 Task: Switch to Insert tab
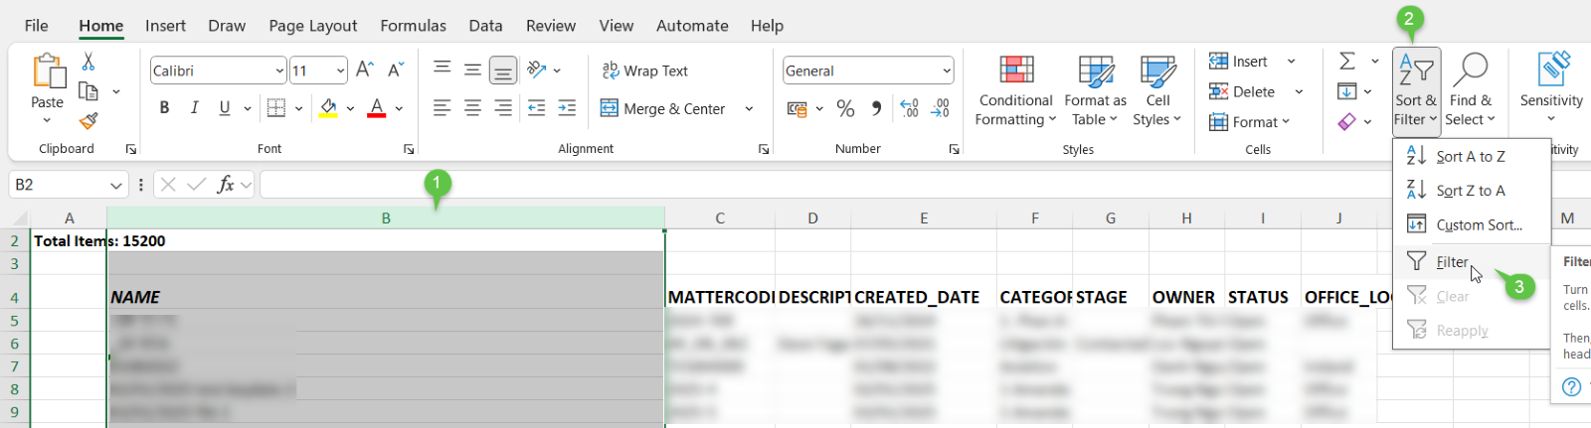[165, 26]
